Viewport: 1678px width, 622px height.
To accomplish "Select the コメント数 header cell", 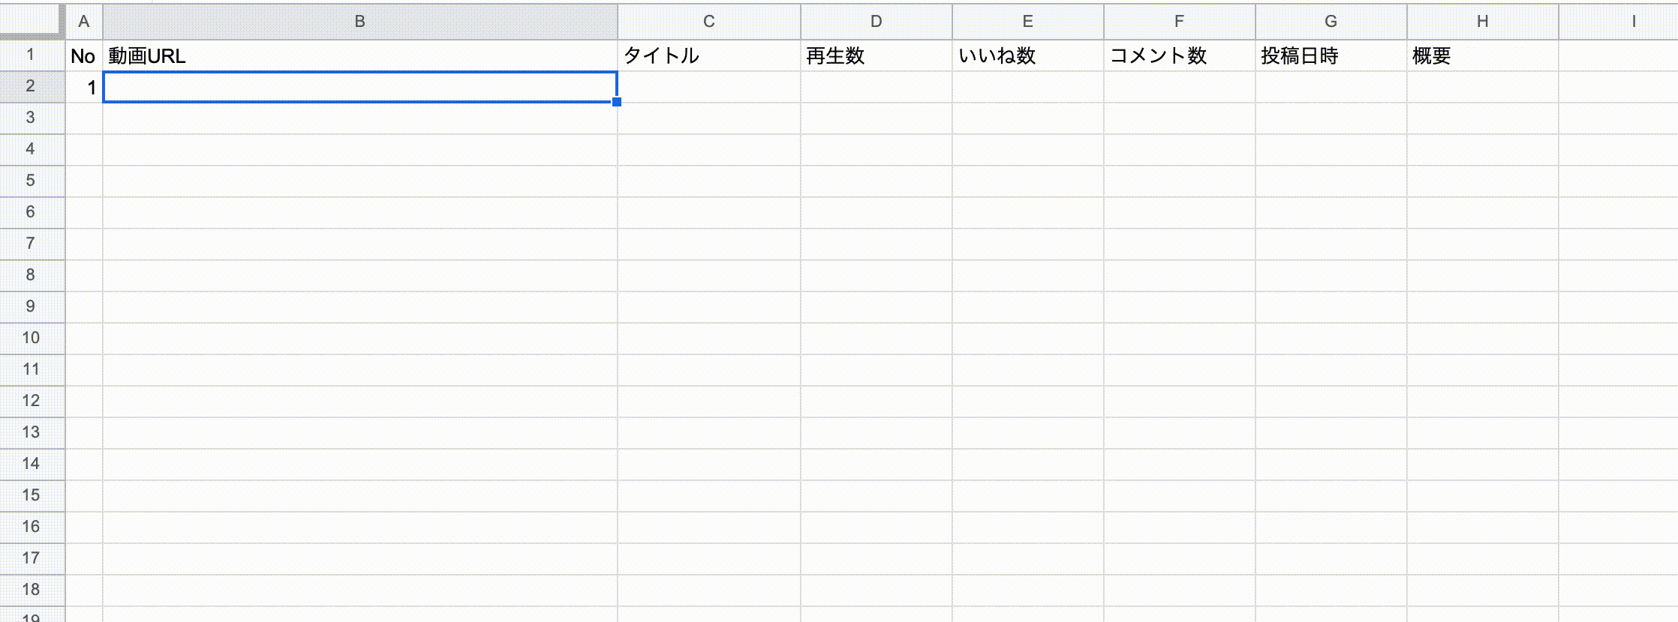I will point(1180,55).
